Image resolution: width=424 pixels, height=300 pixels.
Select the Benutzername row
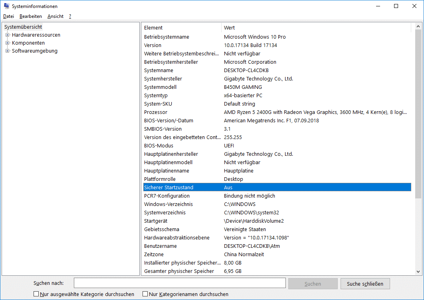tap(277, 246)
